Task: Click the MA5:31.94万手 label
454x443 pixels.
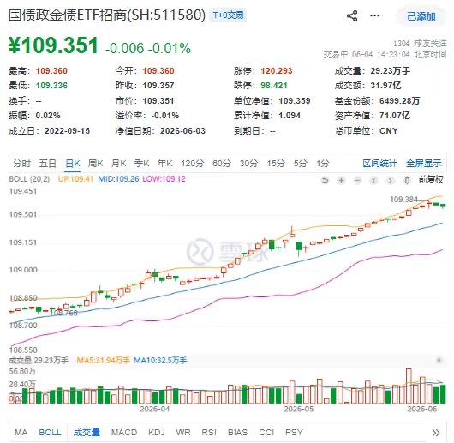Action: (103, 361)
